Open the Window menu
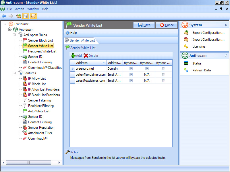This screenshot has width=230, height=172. click(33, 9)
